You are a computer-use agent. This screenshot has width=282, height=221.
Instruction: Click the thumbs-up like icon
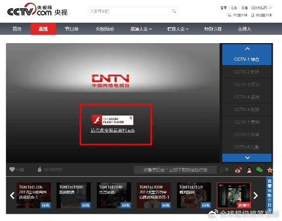tap(39, 169)
